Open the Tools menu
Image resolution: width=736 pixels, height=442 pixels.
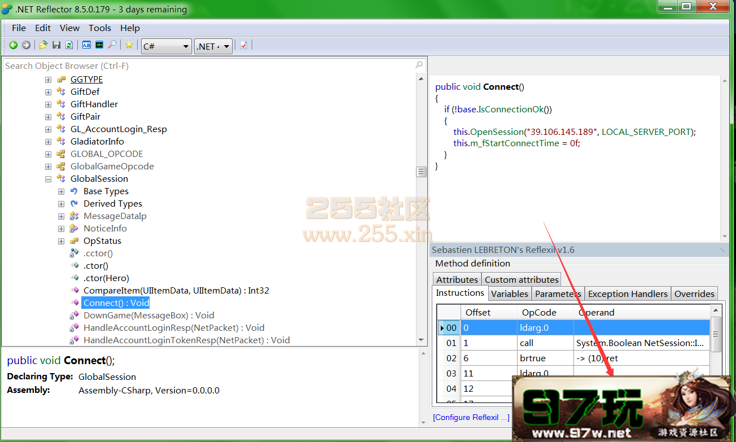[100, 28]
